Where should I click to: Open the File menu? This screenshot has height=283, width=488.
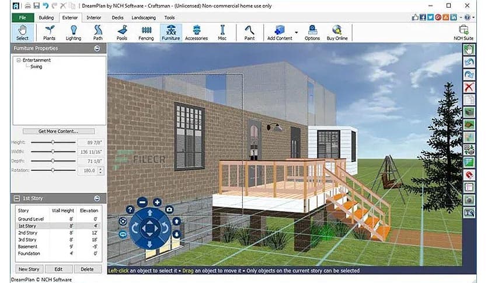point(22,18)
